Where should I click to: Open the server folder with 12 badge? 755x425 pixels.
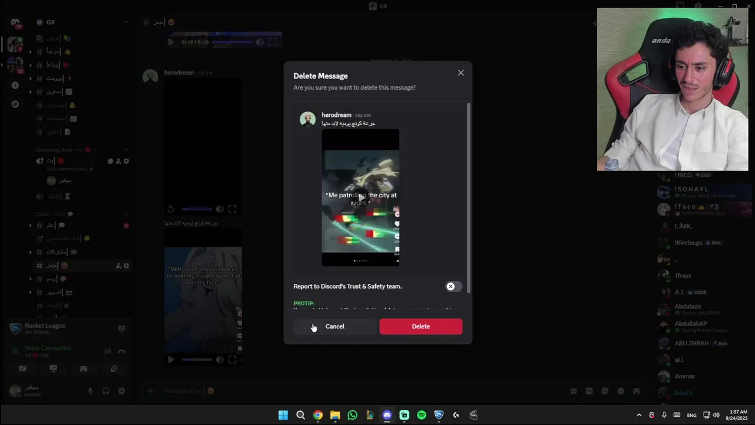pos(15,65)
